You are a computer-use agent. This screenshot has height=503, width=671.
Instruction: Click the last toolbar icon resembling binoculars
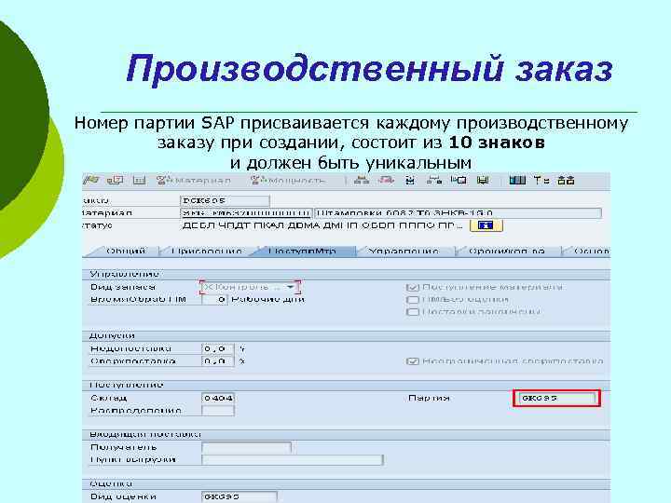(x=566, y=180)
